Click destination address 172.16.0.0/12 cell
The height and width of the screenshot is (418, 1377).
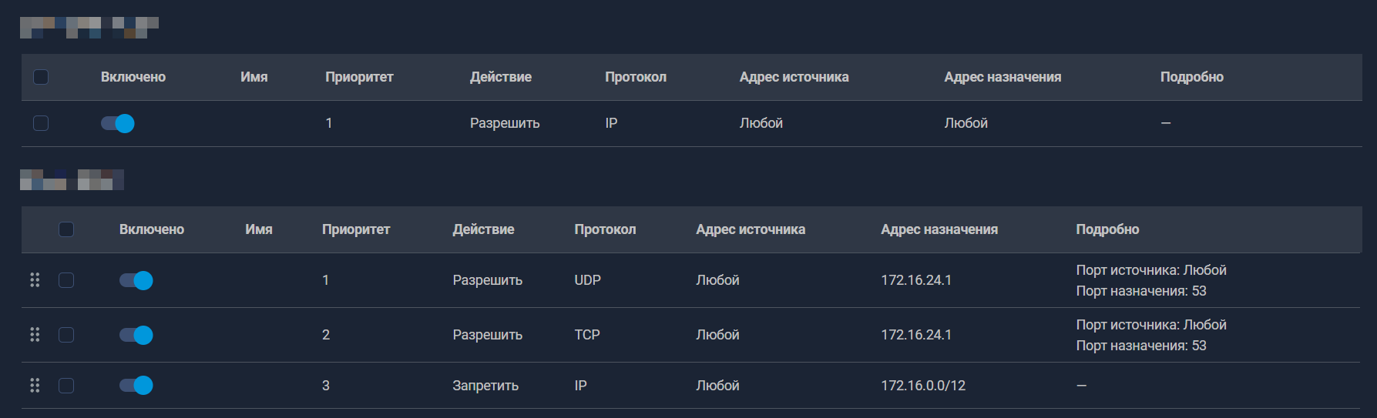coord(923,386)
